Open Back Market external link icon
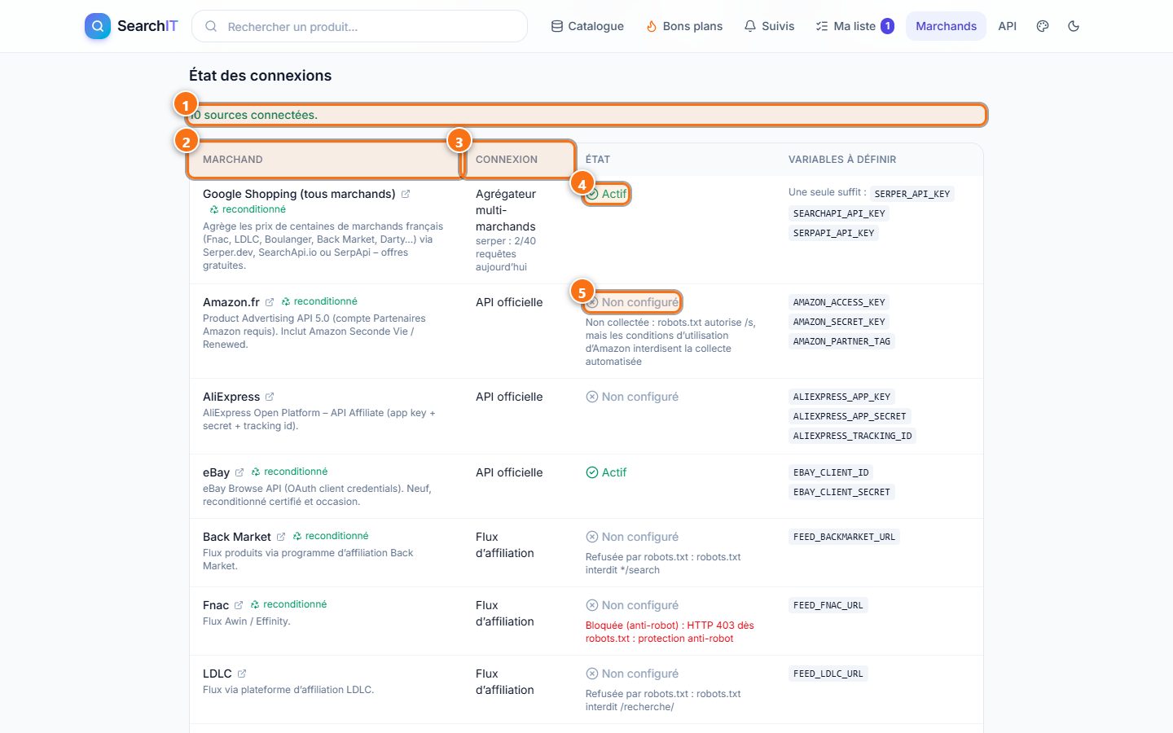Viewport: 1173px width, 733px height. coord(281,537)
